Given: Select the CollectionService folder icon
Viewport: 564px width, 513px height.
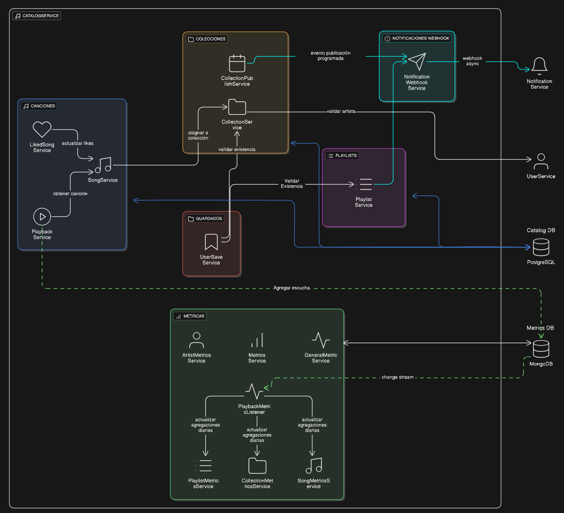Looking at the screenshot, I should (237, 107).
